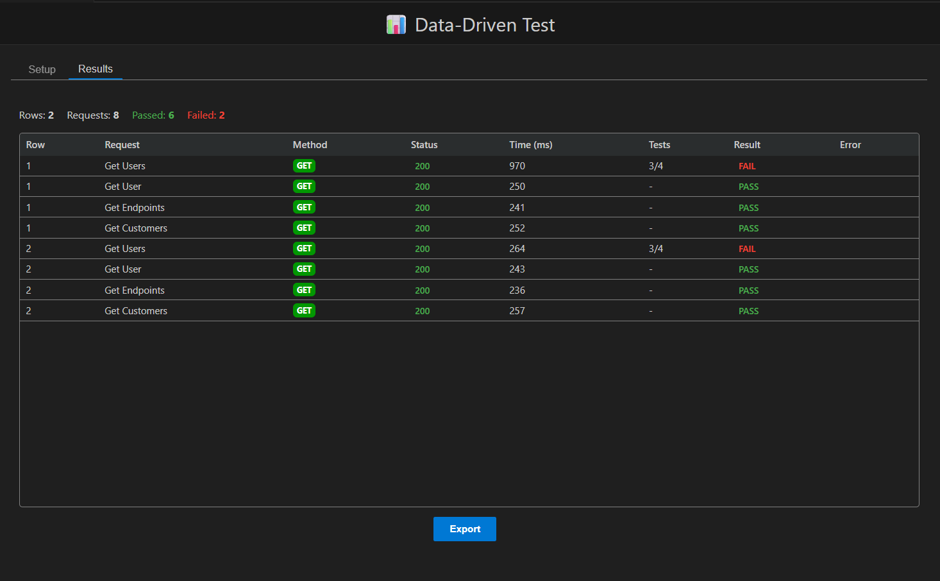Select the Results tab

pos(96,69)
